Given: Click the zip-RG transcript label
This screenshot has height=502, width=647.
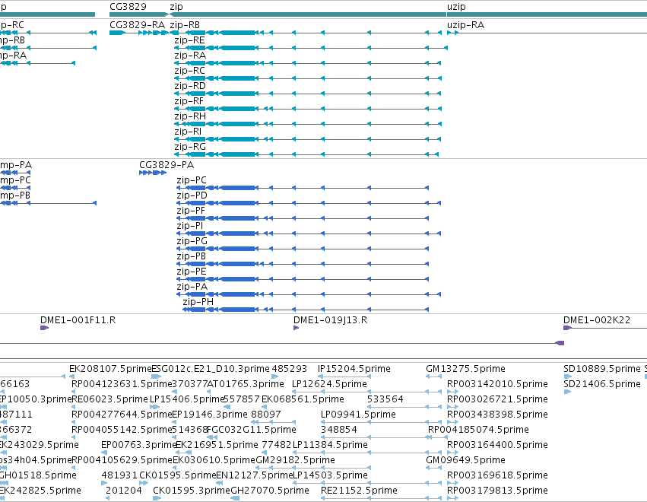Looking at the screenshot, I should 190,148.
